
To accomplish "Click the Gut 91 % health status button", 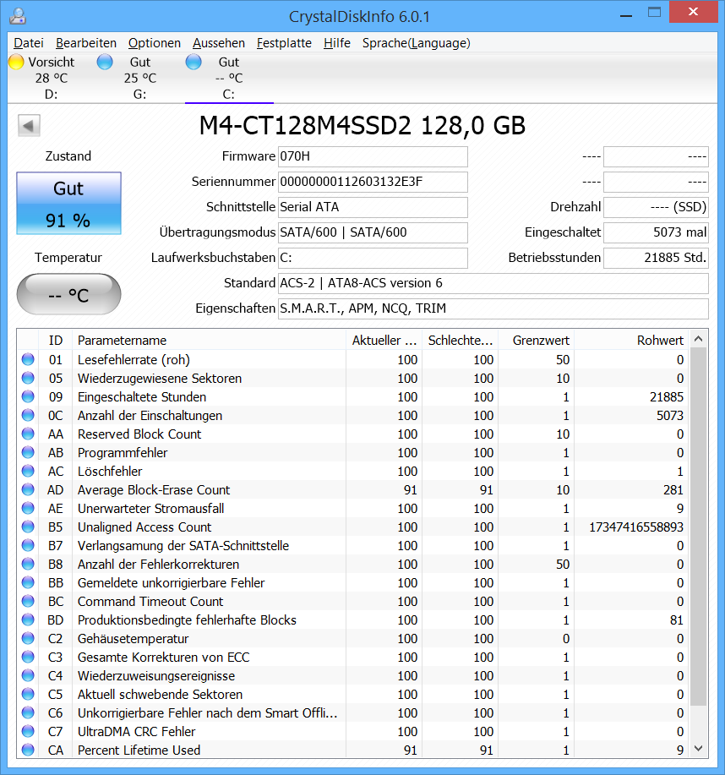I will pyautogui.click(x=68, y=203).
